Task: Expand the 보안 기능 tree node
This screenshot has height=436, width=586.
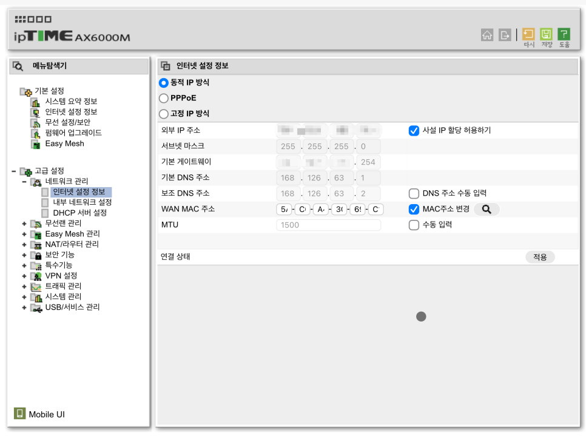Action: click(24, 255)
